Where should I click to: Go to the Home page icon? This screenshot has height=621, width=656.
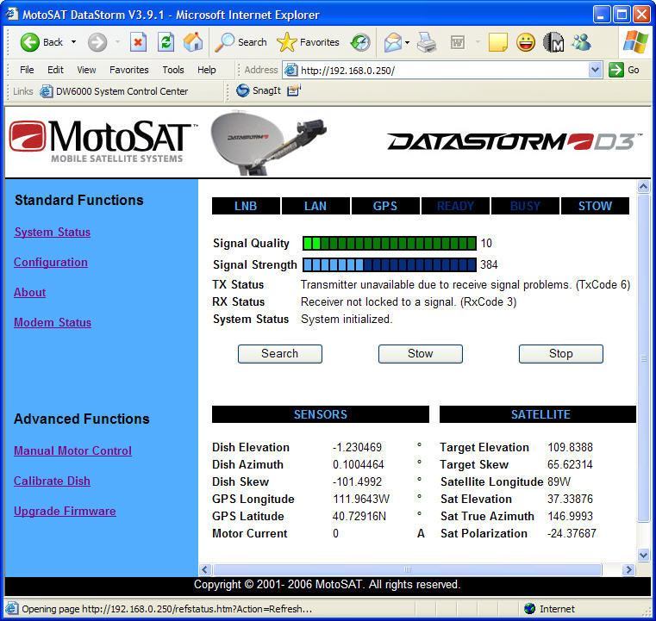[x=193, y=42]
